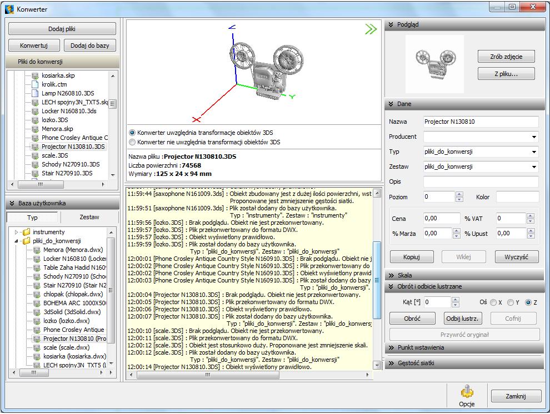Click the Wyczyść button
Image resolution: width=550 pixels, height=414 pixels.
coord(516,257)
